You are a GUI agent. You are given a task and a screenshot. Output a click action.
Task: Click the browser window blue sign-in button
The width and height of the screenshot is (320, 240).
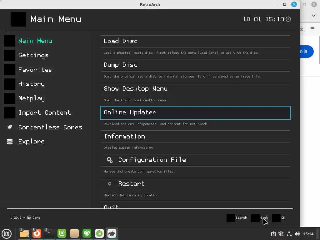(x=307, y=52)
